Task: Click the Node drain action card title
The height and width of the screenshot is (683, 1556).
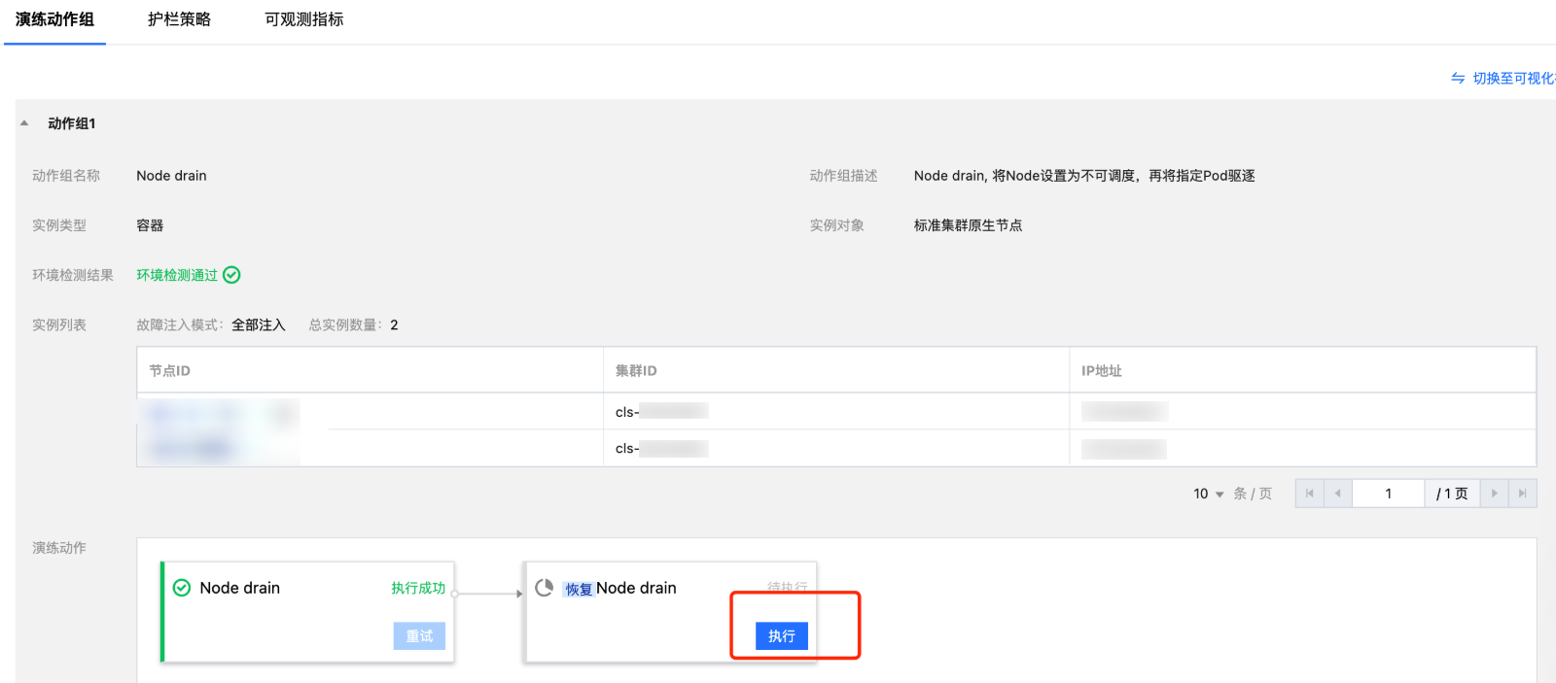Action: pos(239,588)
